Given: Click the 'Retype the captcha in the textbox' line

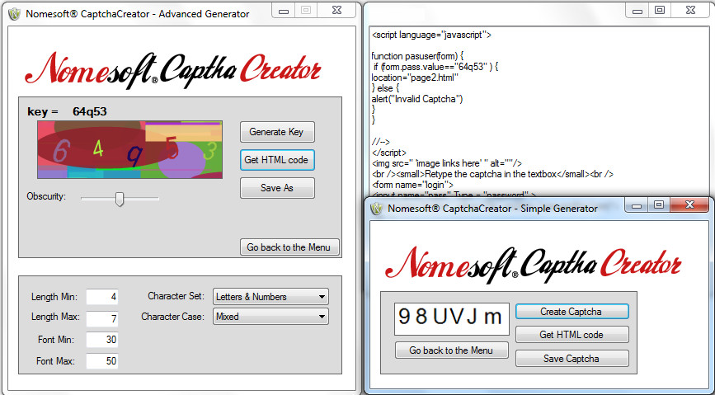Looking at the screenshot, I should (492, 174).
